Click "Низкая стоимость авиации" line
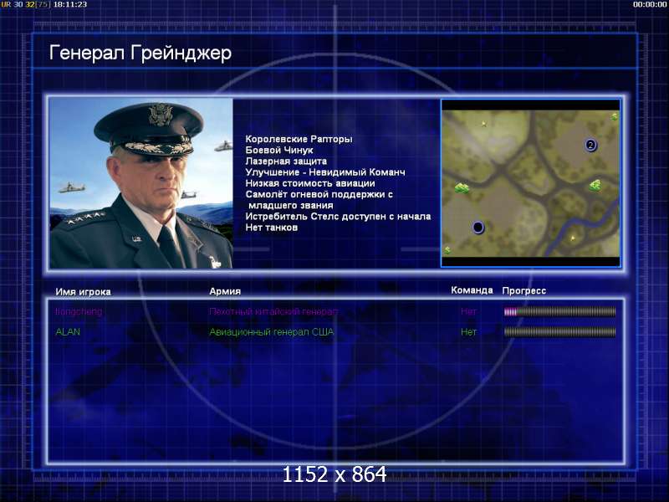 [x=310, y=183]
